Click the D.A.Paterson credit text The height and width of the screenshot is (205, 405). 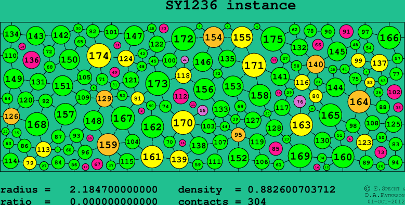[x=385, y=195]
